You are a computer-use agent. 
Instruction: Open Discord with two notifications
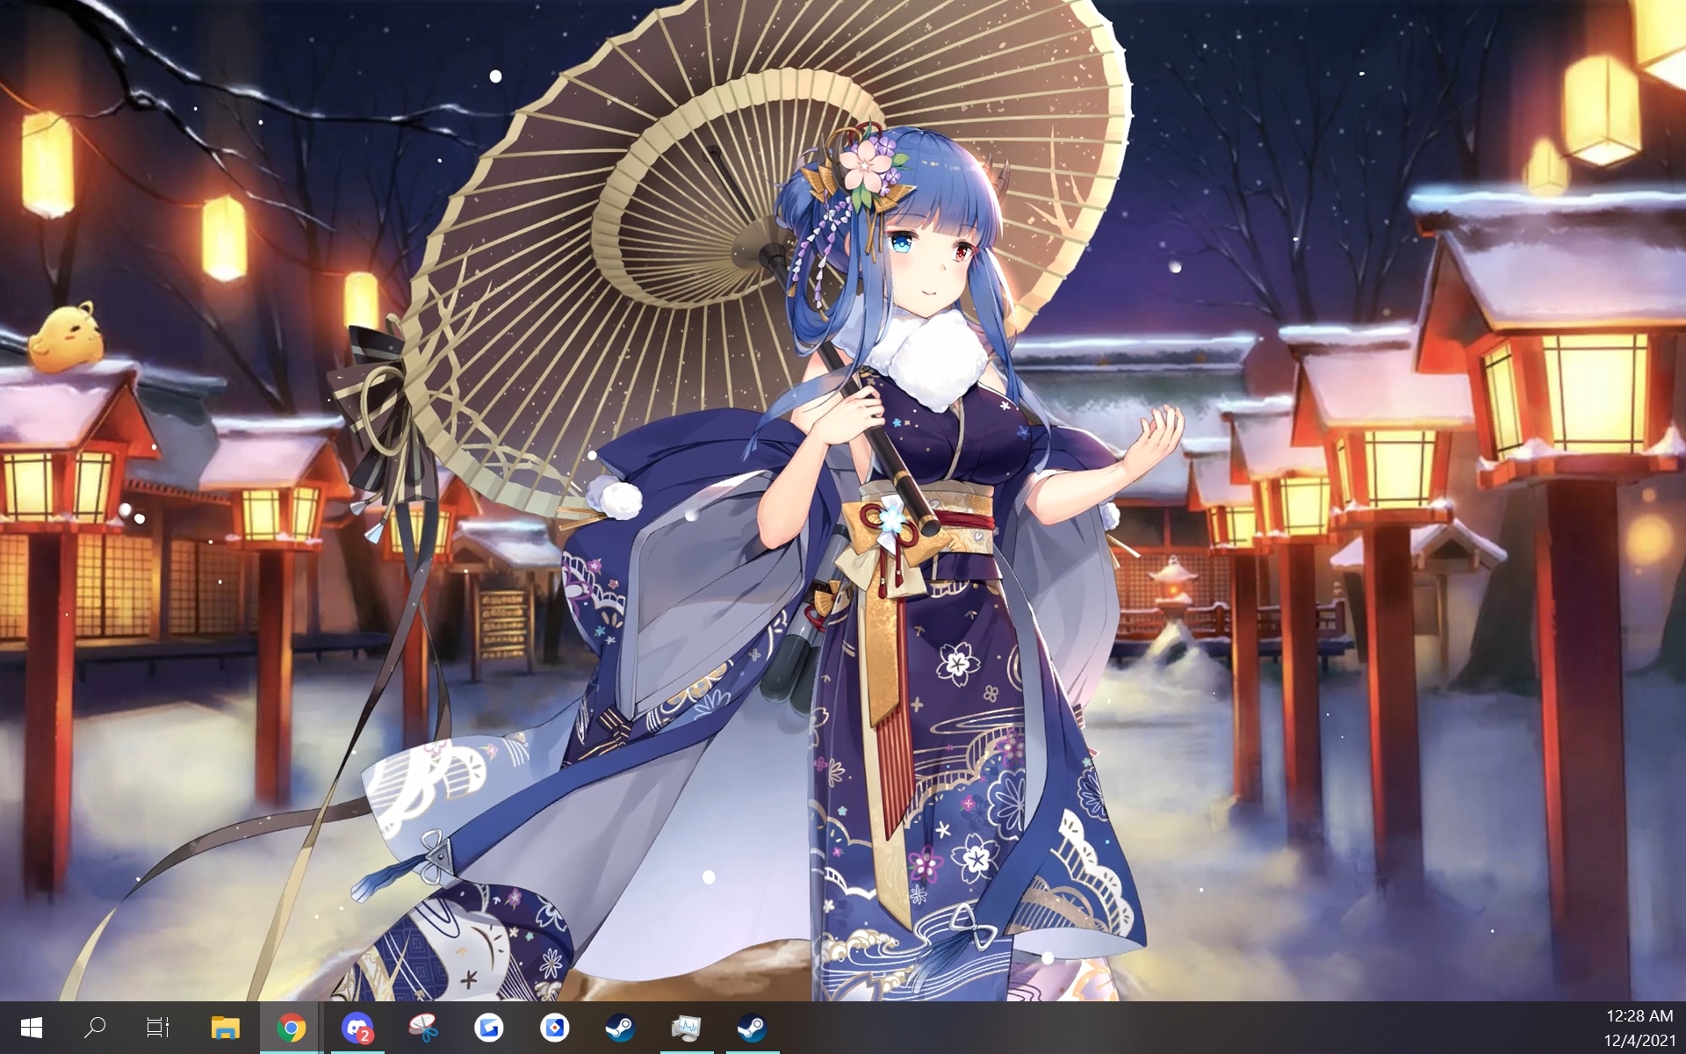(x=357, y=1027)
